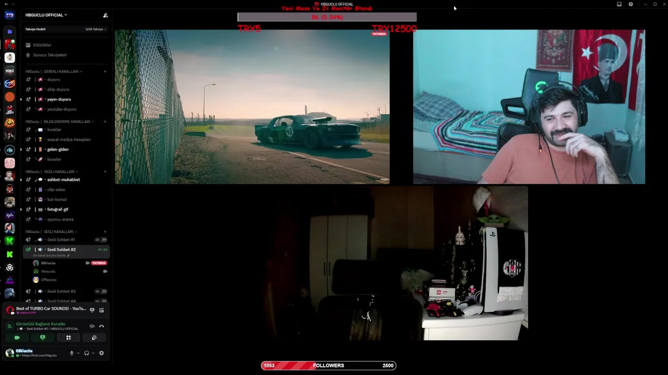Open the VOXZ server icon
The width and height of the screenshot is (668, 375).
click(9, 70)
